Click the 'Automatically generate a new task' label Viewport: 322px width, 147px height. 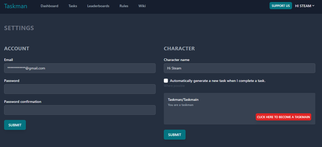(218, 81)
